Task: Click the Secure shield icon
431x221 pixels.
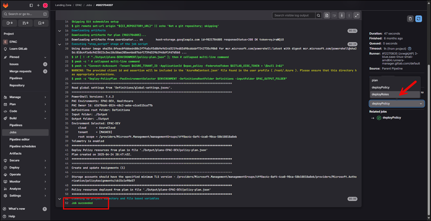Action: click(5, 161)
